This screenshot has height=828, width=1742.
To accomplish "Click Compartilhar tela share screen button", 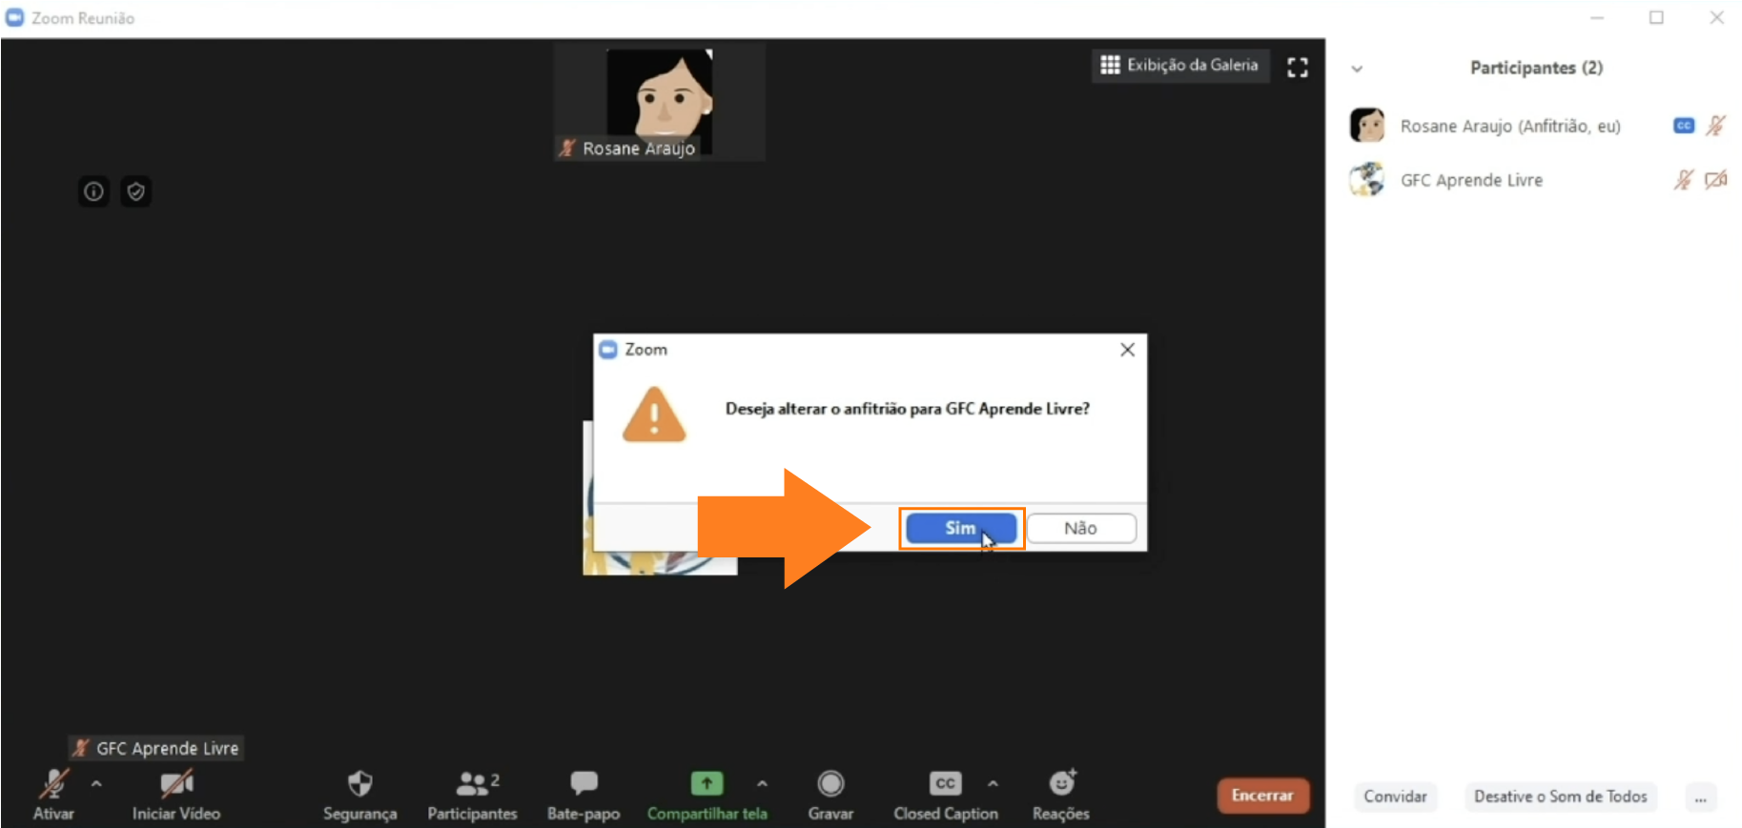I will [x=707, y=796].
